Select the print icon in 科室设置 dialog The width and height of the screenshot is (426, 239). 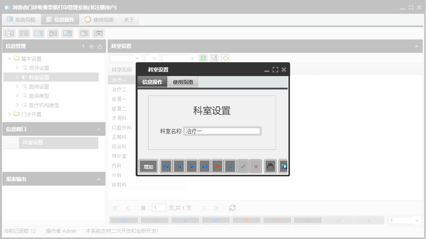270,166
